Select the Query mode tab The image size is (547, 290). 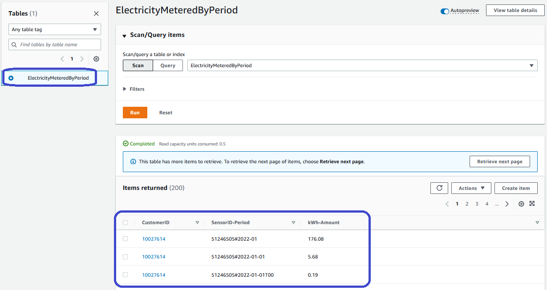coord(168,65)
